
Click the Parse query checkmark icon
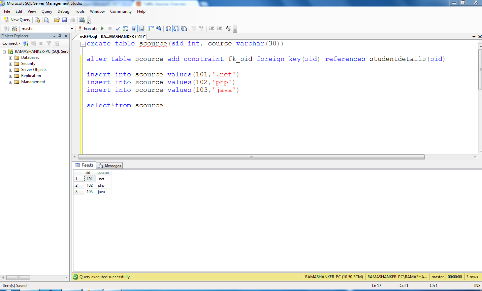(x=118, y=28)
